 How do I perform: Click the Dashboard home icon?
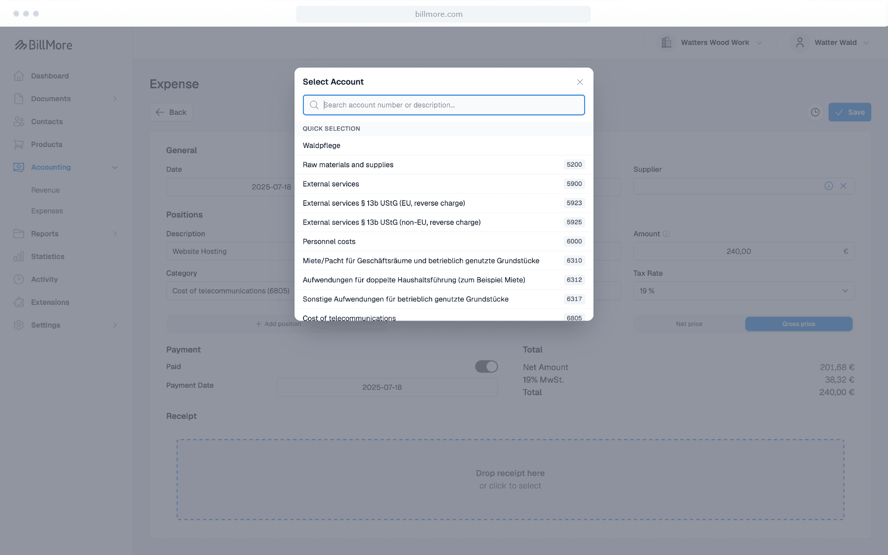point(19,76)
